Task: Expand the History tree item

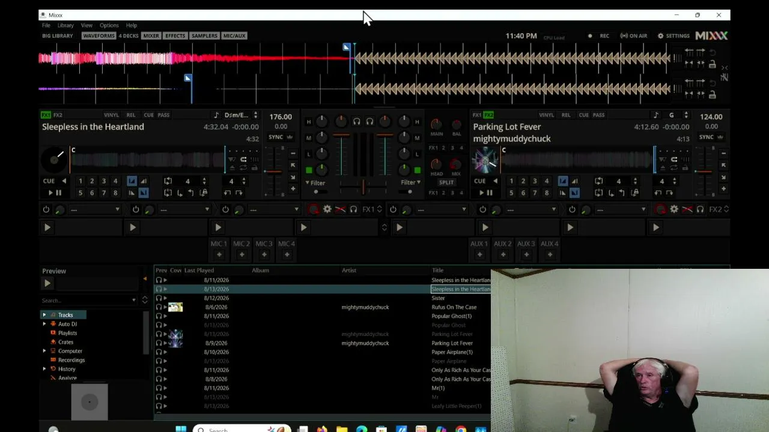Action: pos(44,369)
